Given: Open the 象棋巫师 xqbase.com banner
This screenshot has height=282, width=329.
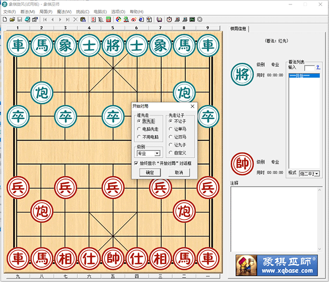Looking at the screenshot, I should pos(277,265).
